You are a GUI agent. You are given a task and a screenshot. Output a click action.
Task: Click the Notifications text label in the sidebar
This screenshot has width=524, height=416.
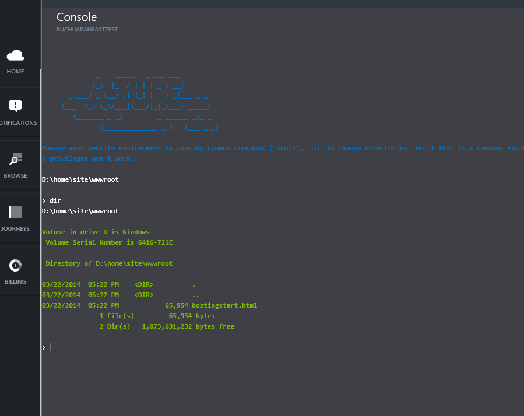click(x=19, y=123)
